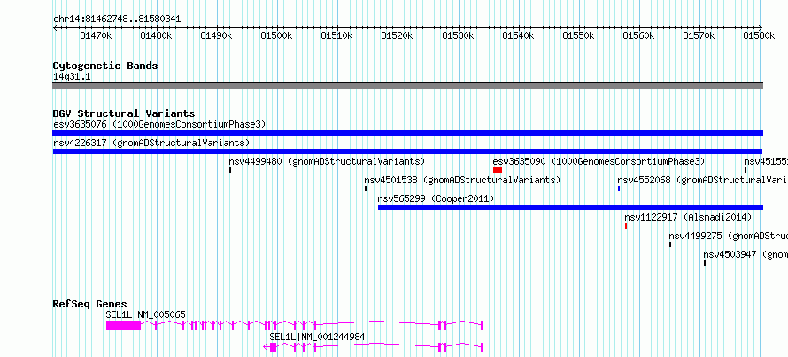The image size is (788, 357).
Task: Click the 14q31.1 band label
Action: click(72, 77)
